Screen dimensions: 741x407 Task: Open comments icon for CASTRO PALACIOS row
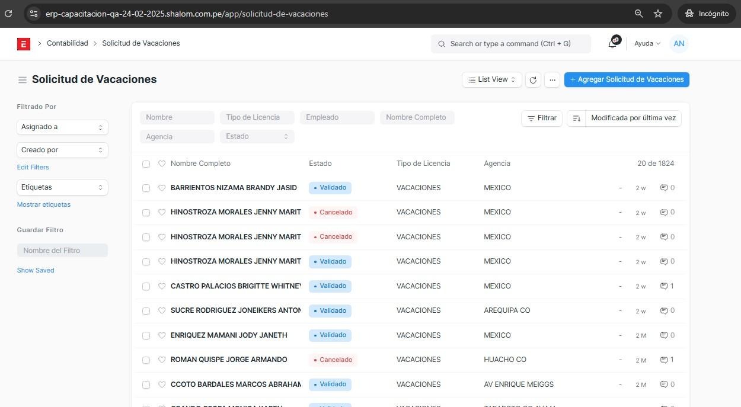[664, 286]
